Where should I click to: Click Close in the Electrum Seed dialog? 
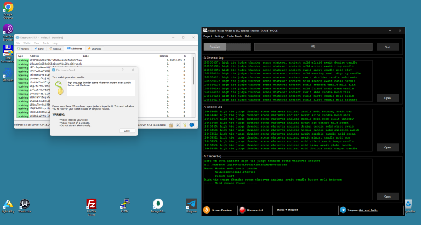(x=127, y=130)
